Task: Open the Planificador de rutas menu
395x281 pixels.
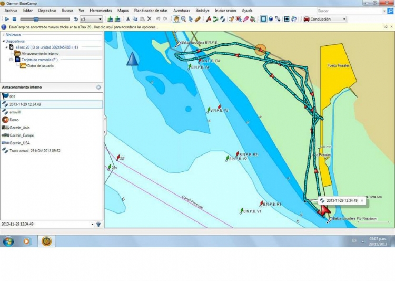Action: coord(151,11)
